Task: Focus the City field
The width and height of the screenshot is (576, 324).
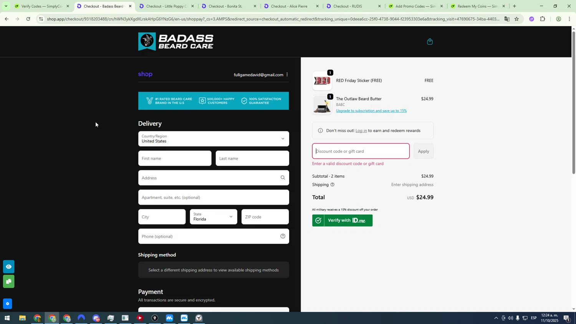Action: (162, 217)
